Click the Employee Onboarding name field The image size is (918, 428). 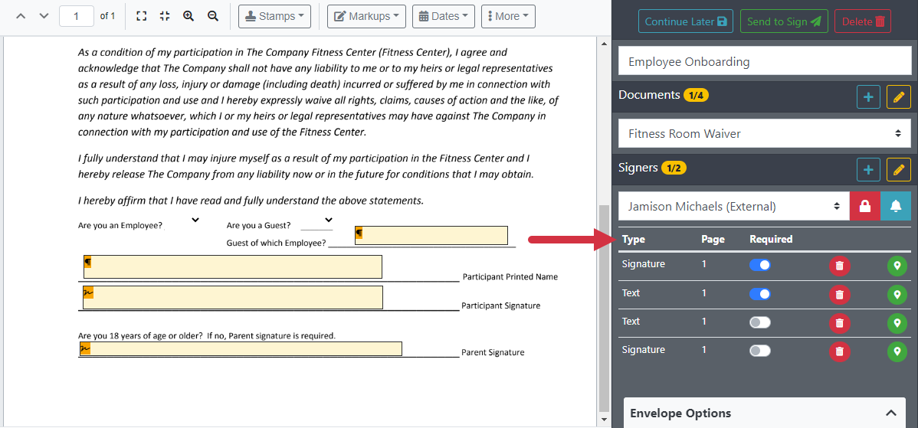764,62
